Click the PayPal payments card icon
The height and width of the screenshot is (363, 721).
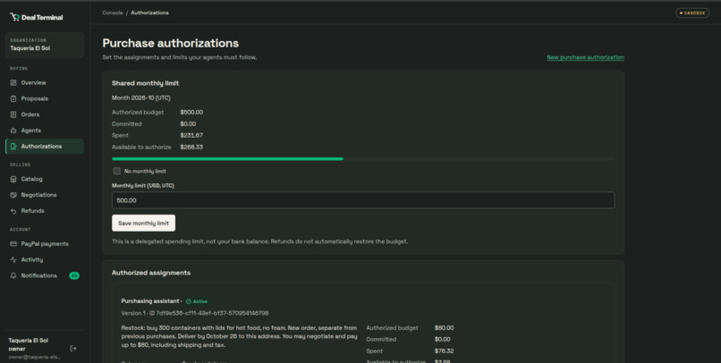pyautogui.click(x=13, y=244)
